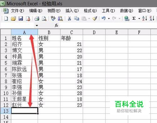
Task: Select cell with name 王超星
Action: 24,99
